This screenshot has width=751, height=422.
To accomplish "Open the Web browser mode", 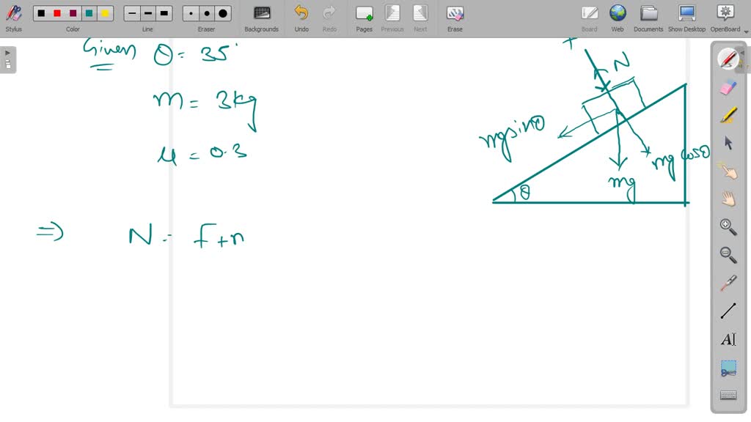I will (x=618, y=18).
